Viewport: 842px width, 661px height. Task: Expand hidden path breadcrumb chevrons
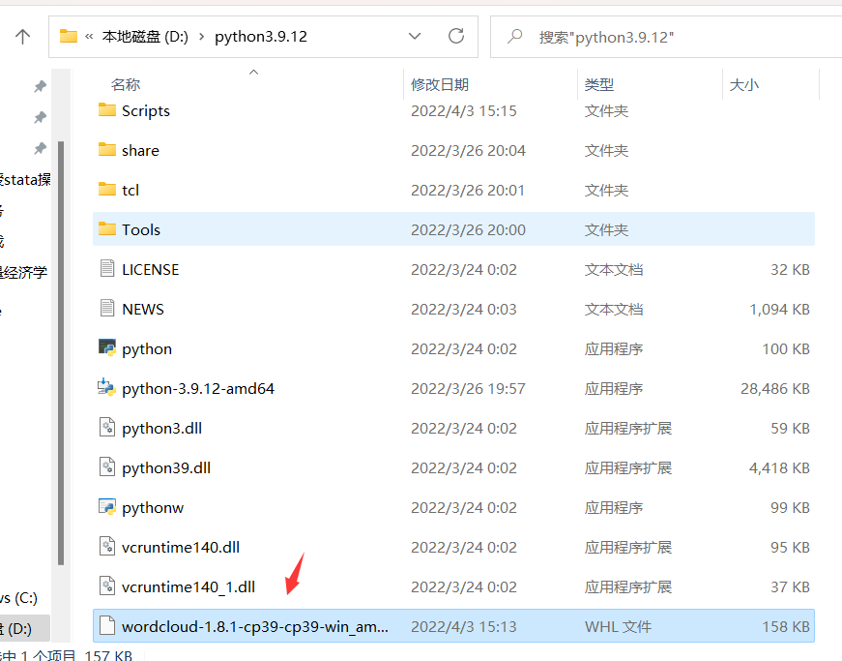(89, 37)
